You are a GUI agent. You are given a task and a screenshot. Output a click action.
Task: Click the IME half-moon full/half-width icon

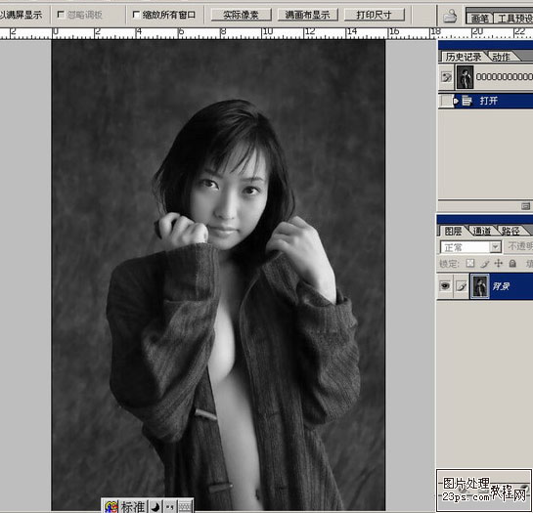(x=155, y=506)
